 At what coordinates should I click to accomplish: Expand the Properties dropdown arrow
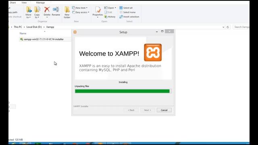coord(98,17)
